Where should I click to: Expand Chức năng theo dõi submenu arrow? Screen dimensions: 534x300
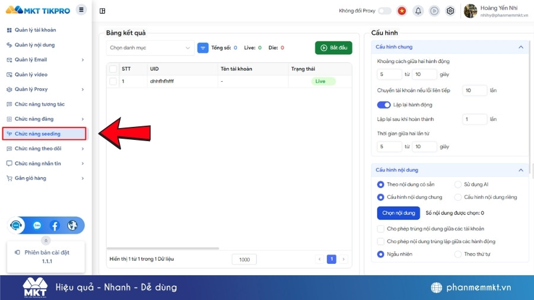click(82, 149)
